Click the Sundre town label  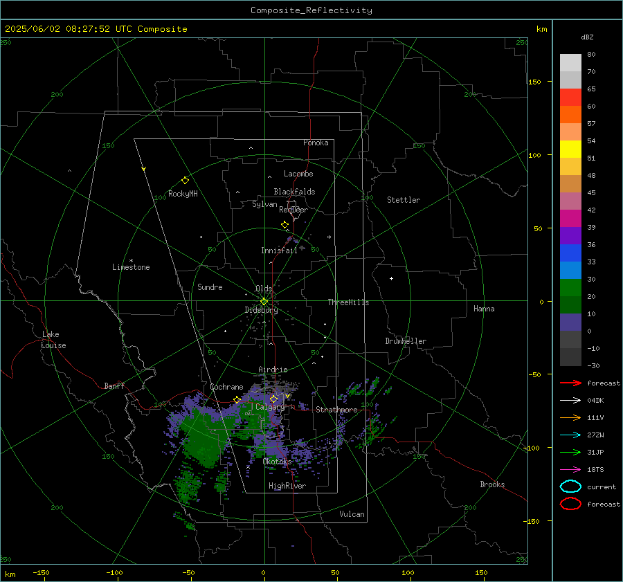(x=210, y=287)
